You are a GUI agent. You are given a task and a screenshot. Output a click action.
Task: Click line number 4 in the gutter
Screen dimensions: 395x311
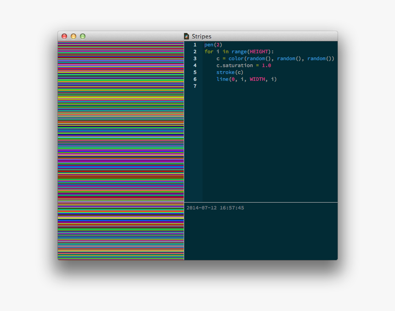[x=195, y=66]
